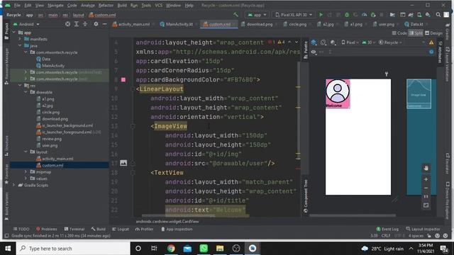Expand Gradle Scripts node

click(13, 185)
